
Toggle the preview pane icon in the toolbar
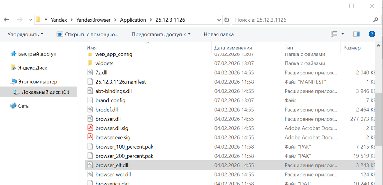[356, 33]
